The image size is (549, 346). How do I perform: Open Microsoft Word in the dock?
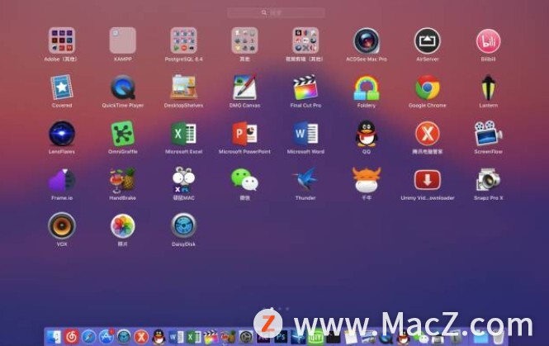(176, 337)
